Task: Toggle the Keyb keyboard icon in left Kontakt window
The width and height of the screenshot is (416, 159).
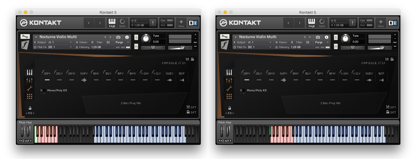Action: point(112,23)
